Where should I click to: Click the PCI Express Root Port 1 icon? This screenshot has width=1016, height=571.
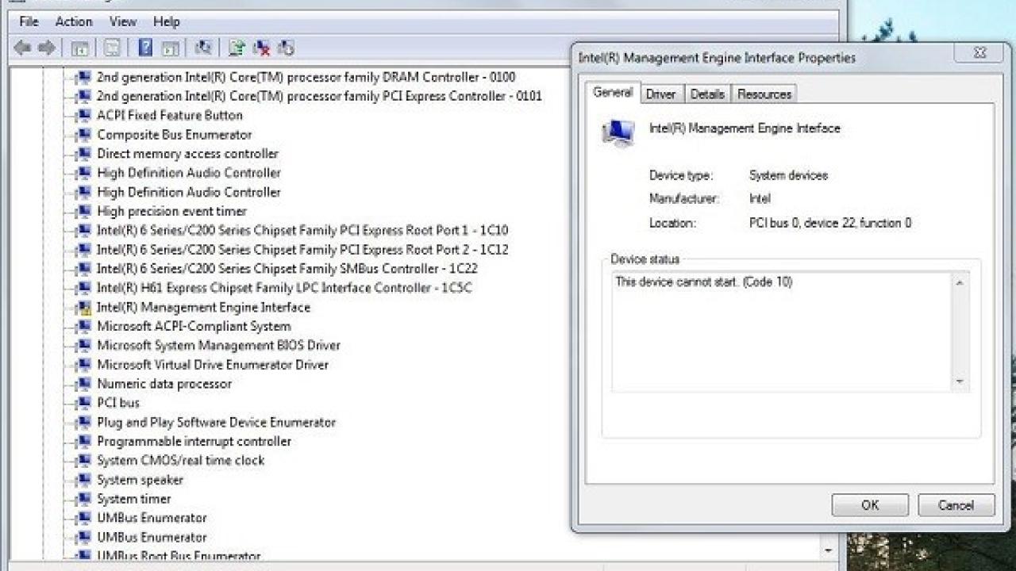(83, 231)
